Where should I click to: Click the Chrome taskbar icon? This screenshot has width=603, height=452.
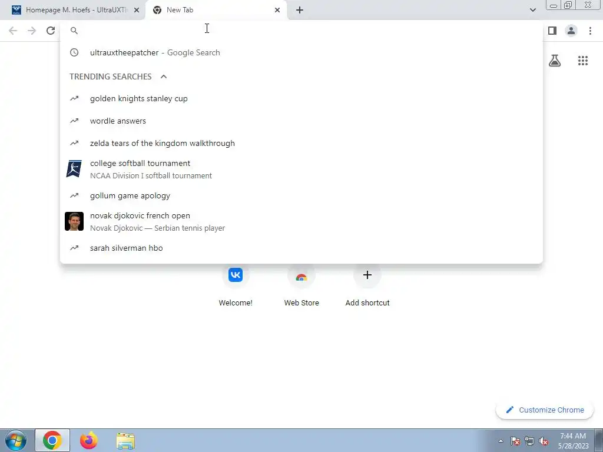click(x=52, y=440)
